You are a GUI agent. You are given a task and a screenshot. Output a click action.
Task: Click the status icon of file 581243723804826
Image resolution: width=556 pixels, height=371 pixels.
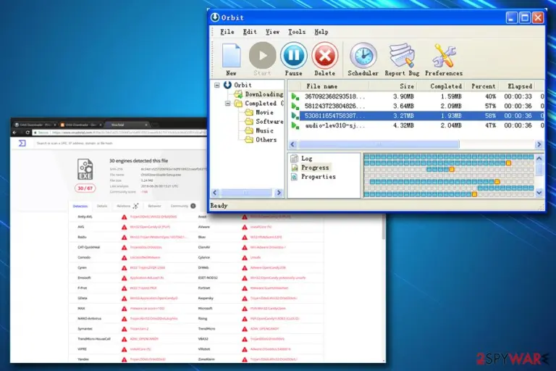coord(295,106)
